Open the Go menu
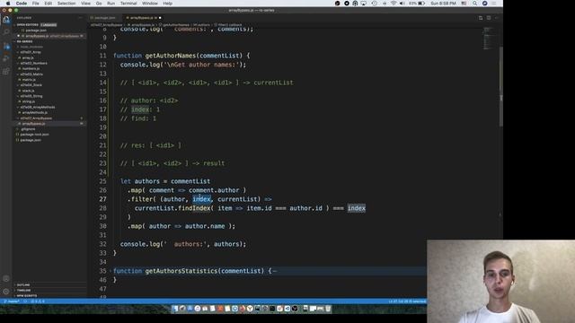This screenshot has width=575, height=323. 99,4
